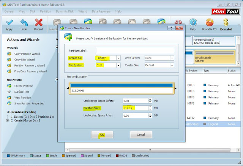Open the General menu

tap(9, 11)
